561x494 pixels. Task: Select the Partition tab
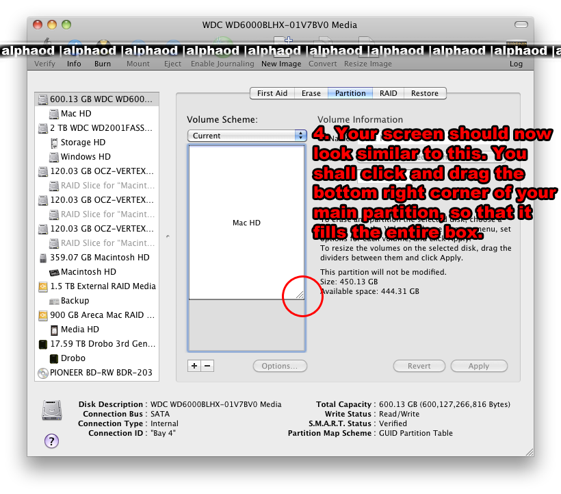coord(350,93)
